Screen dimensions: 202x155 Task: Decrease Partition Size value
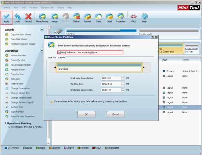[123, 85]
